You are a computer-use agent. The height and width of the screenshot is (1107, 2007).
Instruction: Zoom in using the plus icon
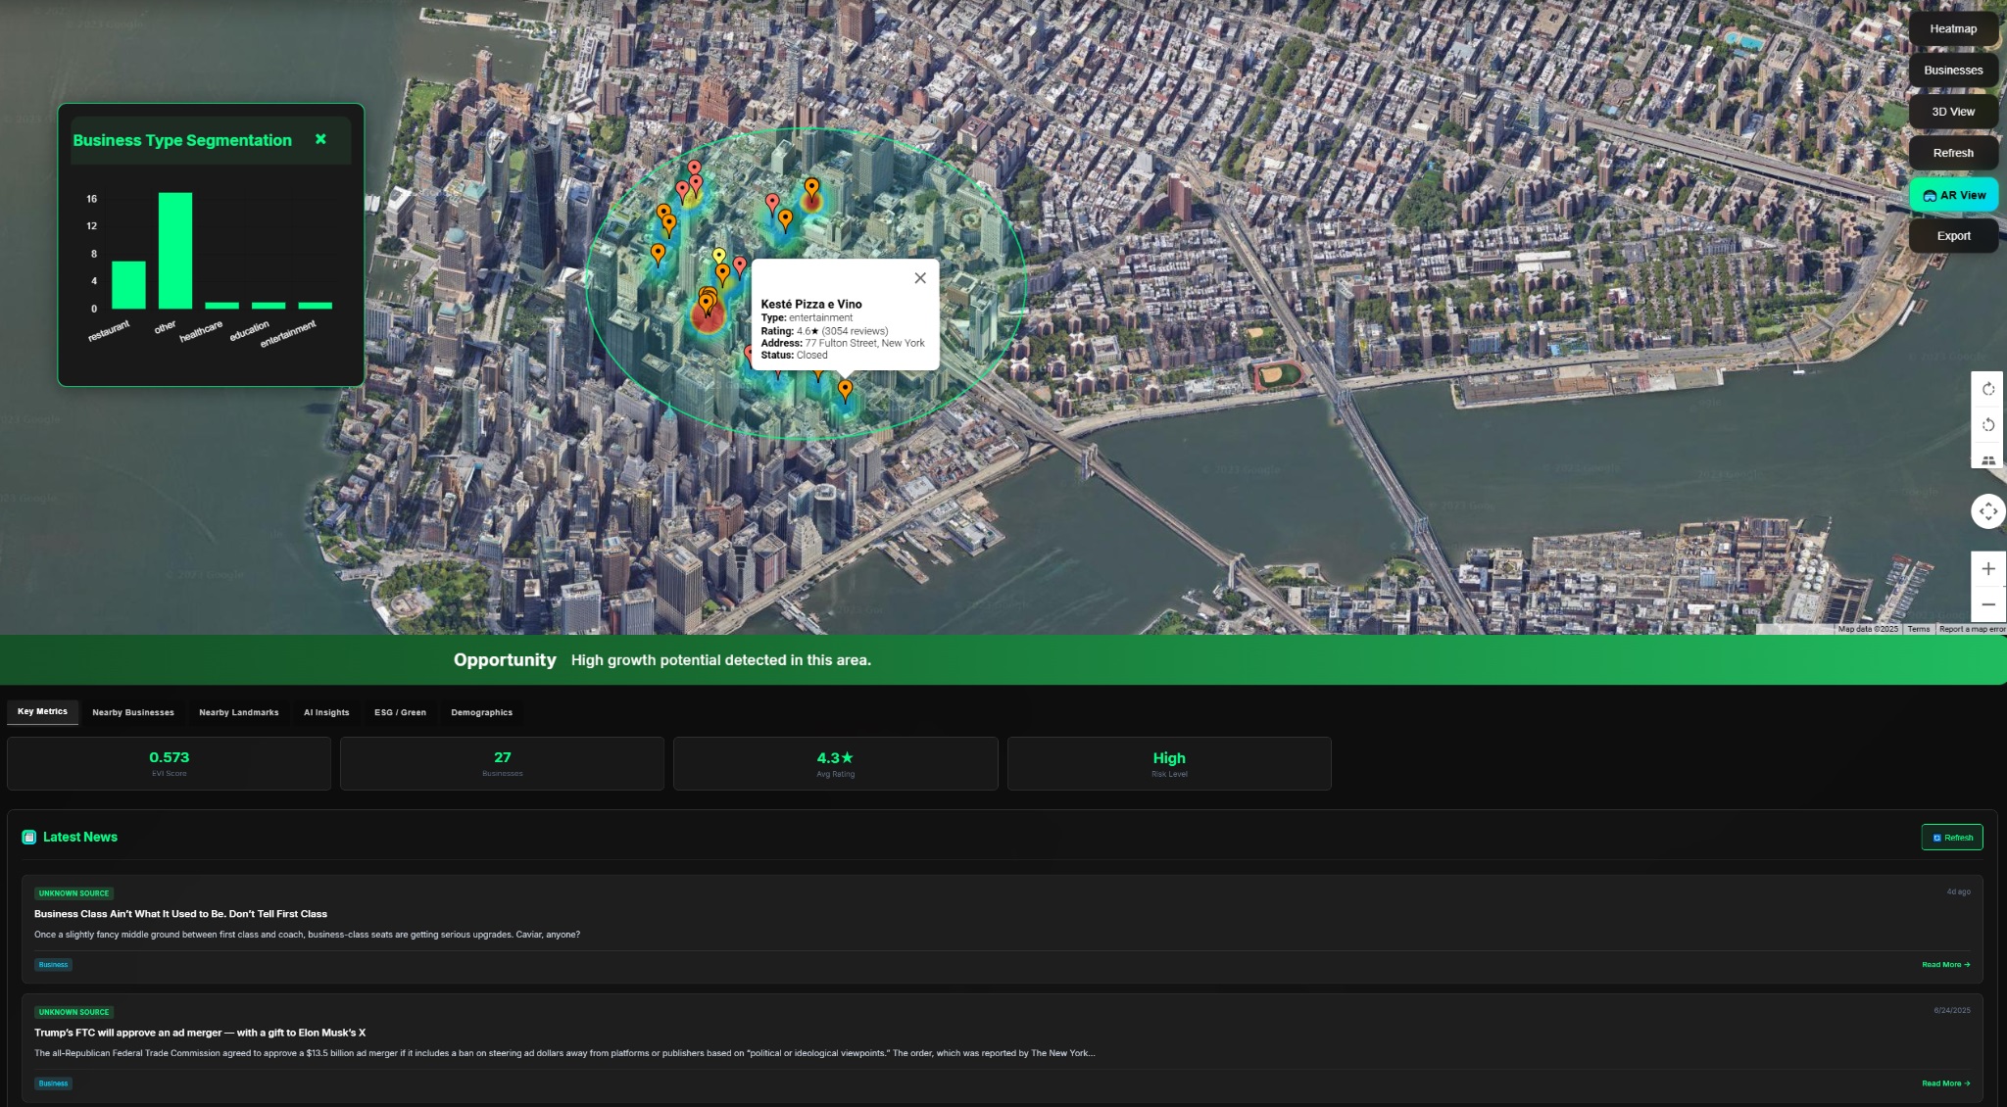(1988, 568)
